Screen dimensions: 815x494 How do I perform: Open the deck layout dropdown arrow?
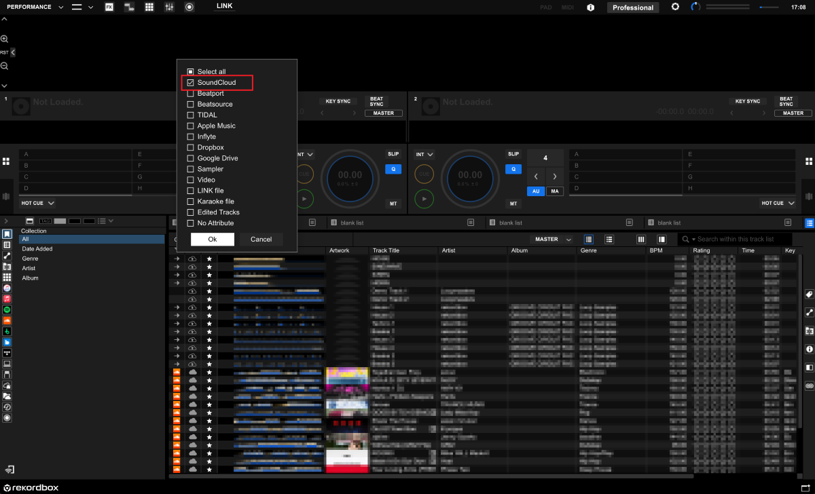[90, 7]
